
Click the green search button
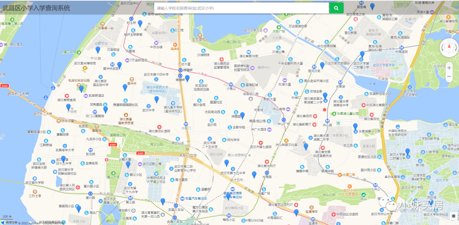coord(336,8)
